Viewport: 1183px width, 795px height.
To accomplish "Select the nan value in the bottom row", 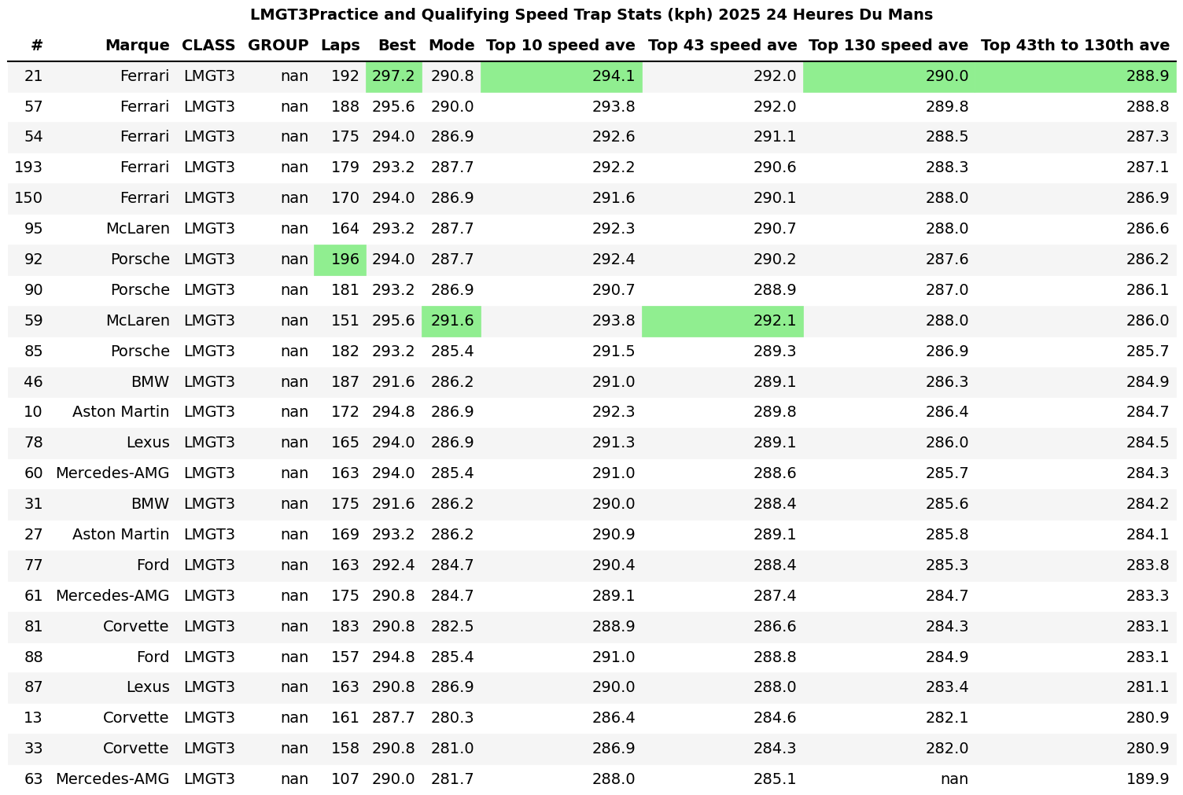I will (x=954, y=778).
